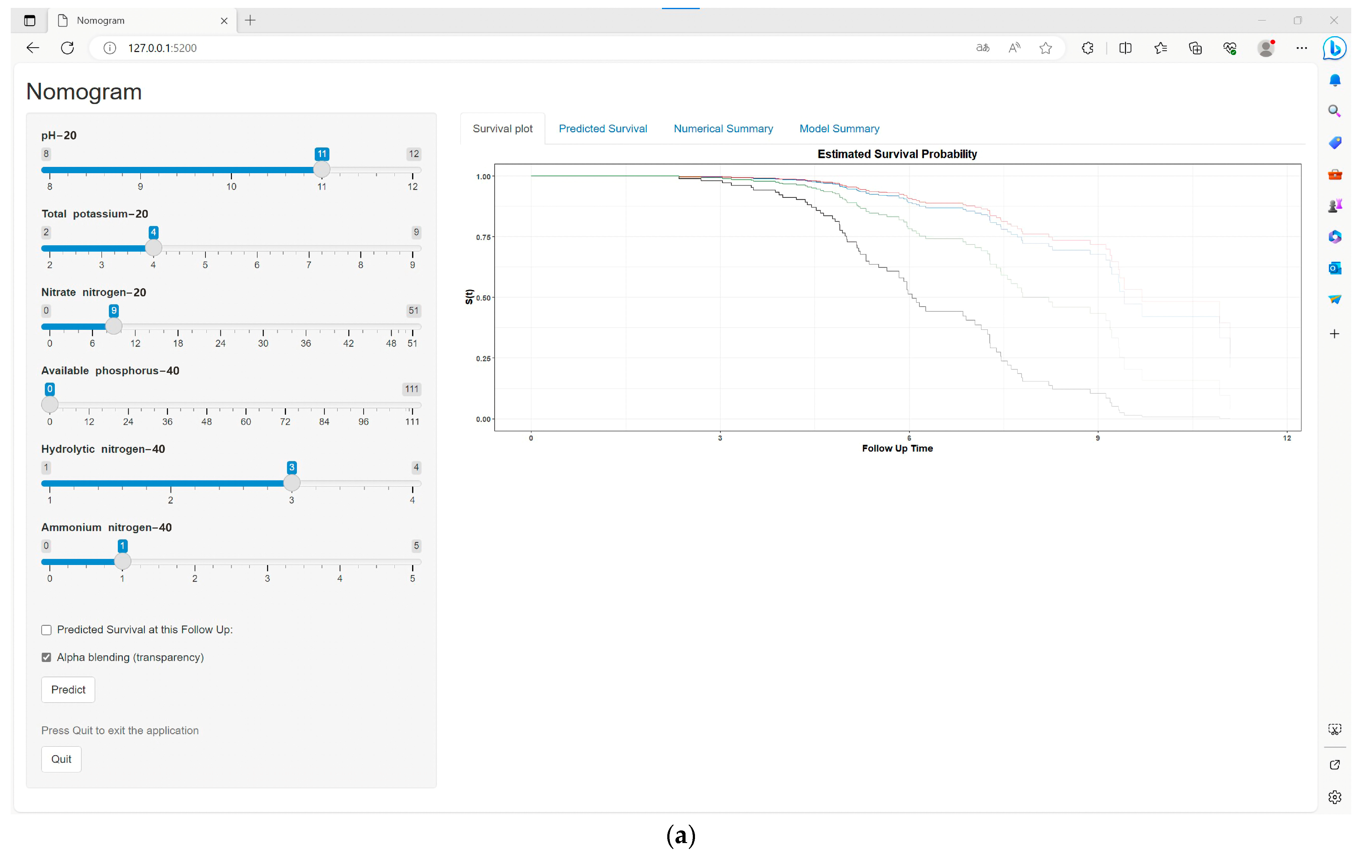Open Outlook from the Edge sidebar
Image resolution: width=1361 pixels, height=855 pixels.
click(x=1335, y=268)
